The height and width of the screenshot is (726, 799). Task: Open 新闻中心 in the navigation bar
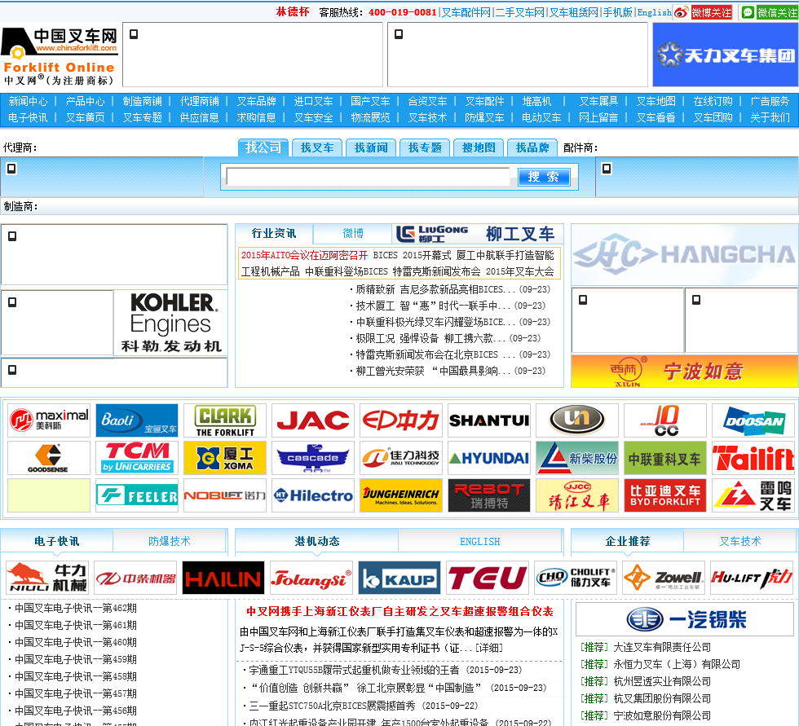click(28, 101)
